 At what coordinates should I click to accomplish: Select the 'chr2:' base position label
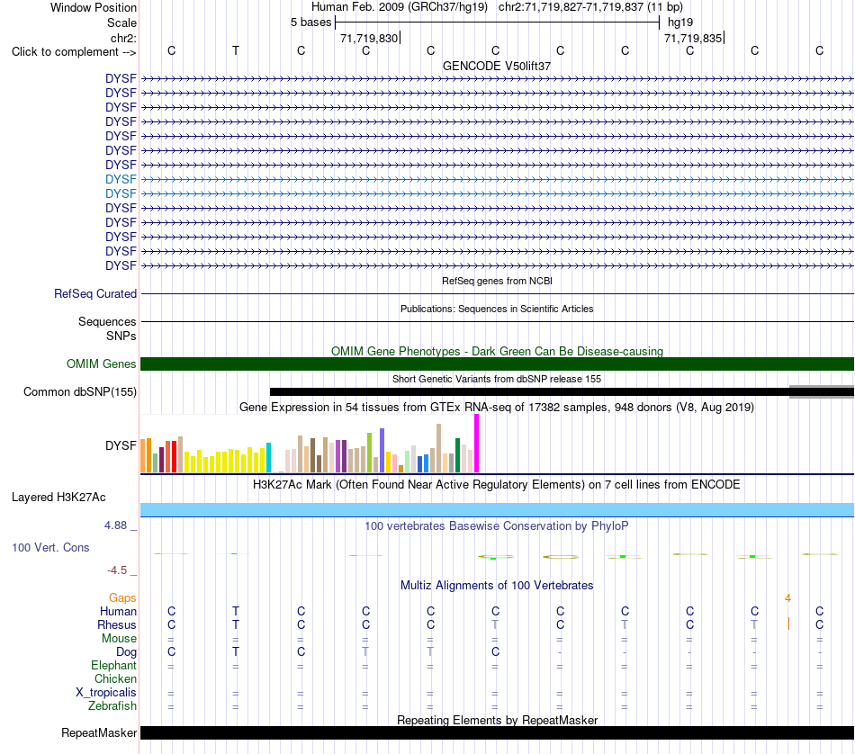(x=123, y=38)
